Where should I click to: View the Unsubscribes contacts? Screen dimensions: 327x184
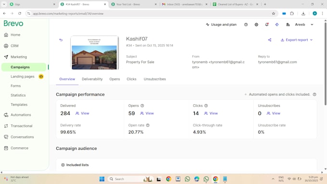tap(274, 113)
